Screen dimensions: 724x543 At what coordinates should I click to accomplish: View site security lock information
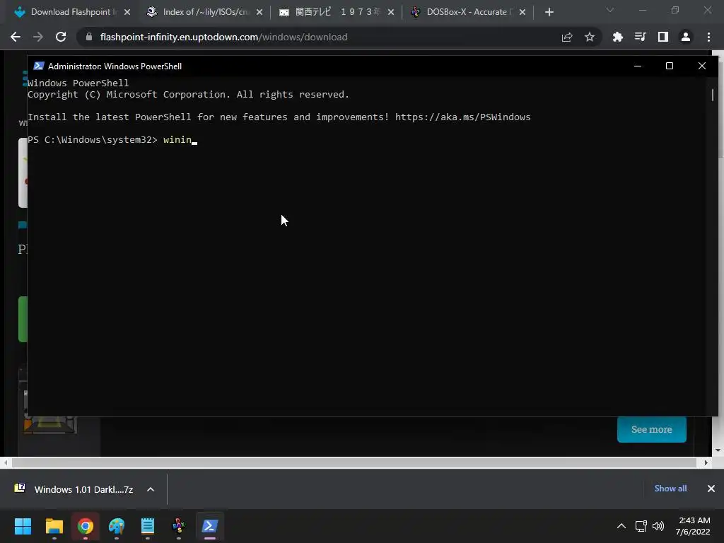point(89,37)
